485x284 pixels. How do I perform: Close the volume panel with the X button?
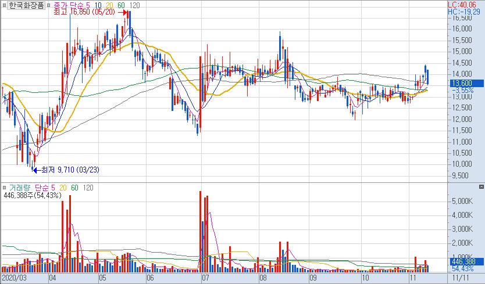point(482,186)
